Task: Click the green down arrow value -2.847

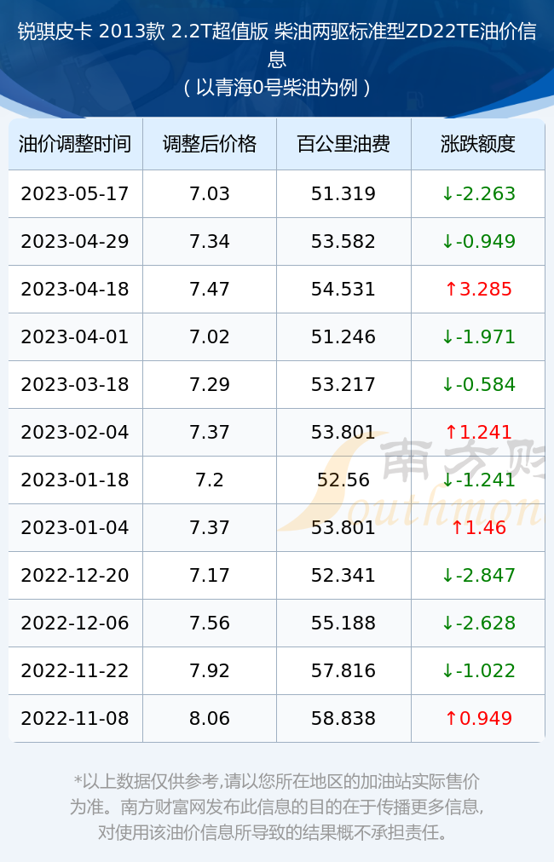Action: tap(479, 575)
